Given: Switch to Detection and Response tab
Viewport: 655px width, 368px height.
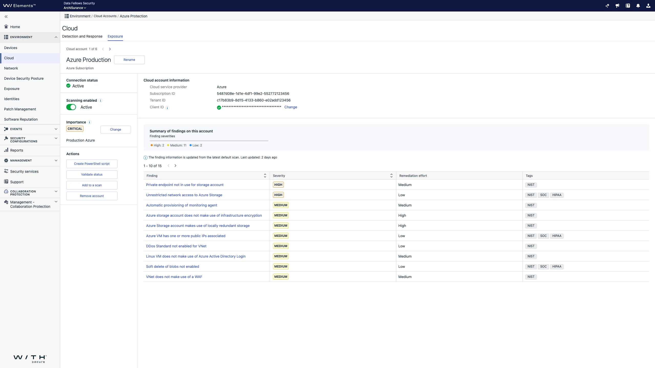Looking at the screenshot, I should [82, 36].
